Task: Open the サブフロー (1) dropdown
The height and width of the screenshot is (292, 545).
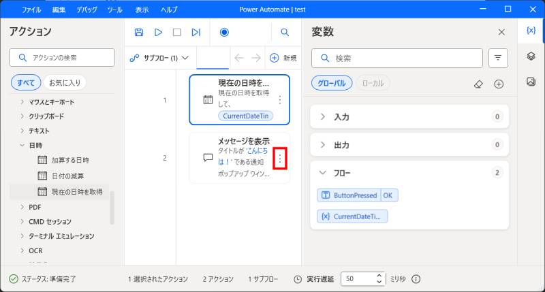Action: (159, 58)
